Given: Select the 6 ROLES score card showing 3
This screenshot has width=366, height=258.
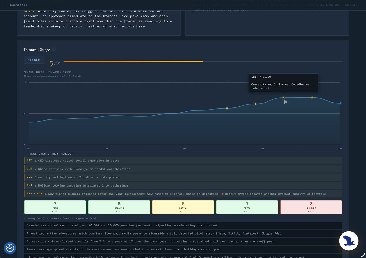Looking at the screenshot, I should point(311,207).
